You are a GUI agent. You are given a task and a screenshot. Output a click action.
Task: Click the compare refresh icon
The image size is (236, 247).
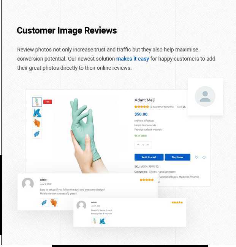click(x=204, y=157)
